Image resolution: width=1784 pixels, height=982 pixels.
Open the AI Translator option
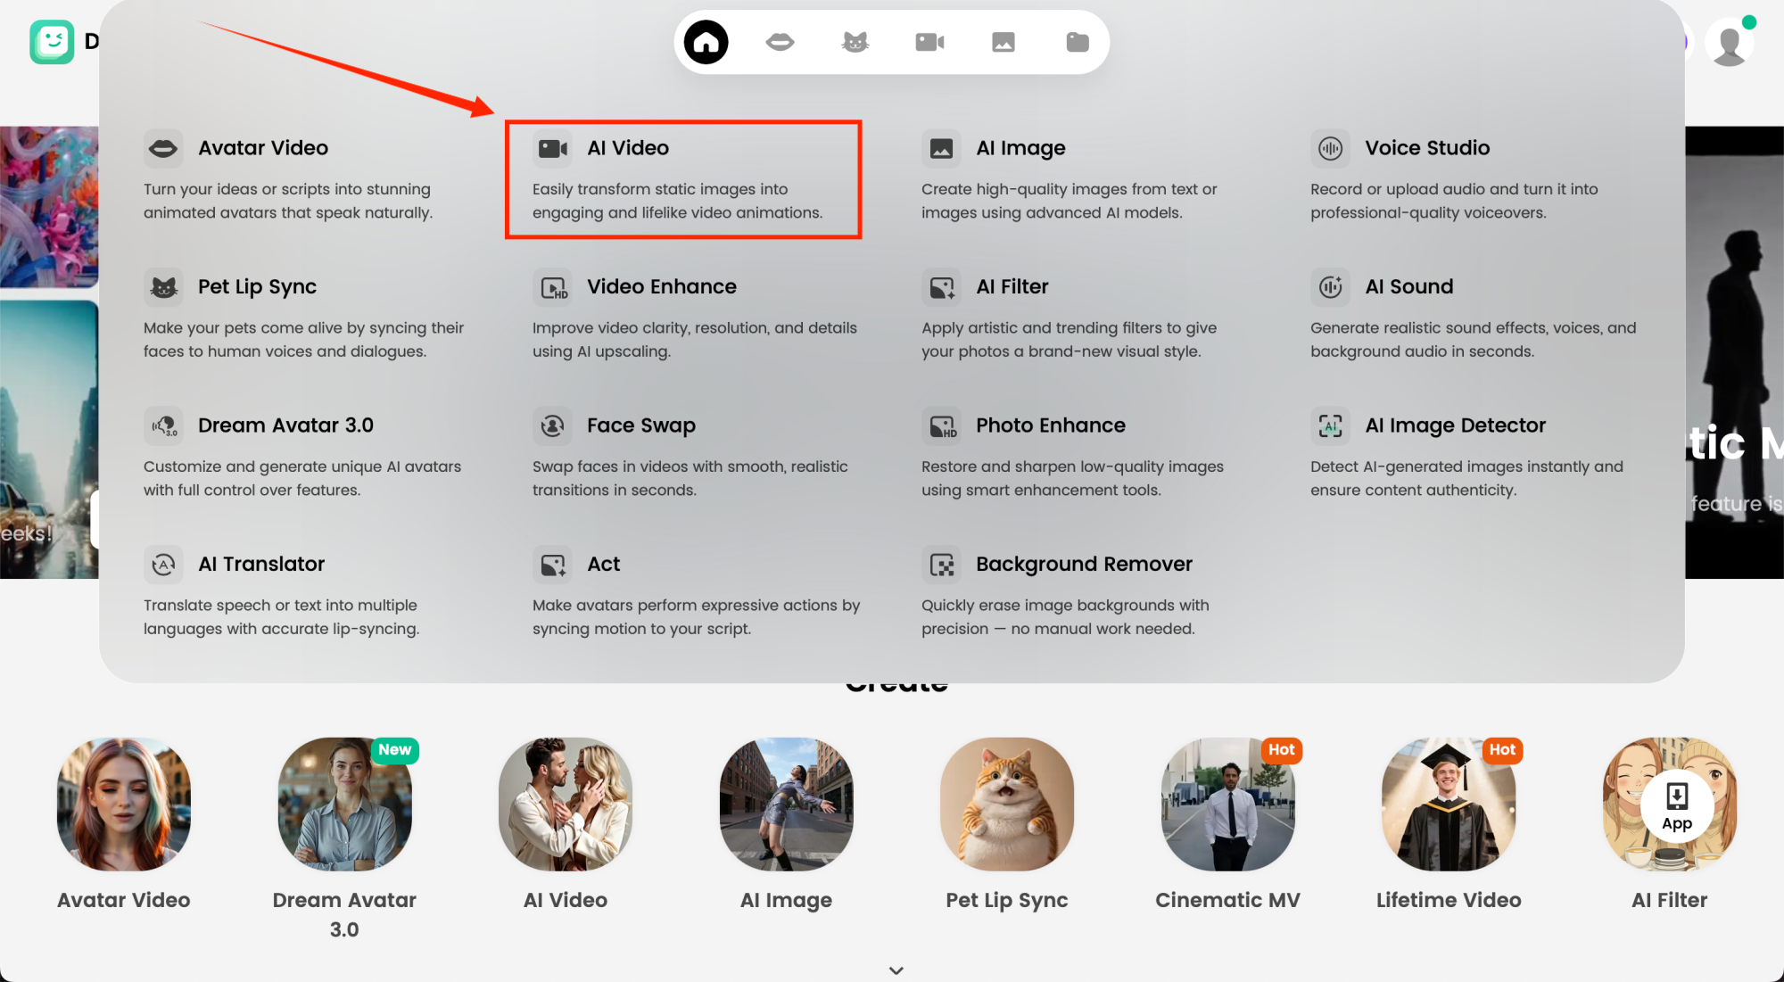pyautogui.click(x=260, y=564)
